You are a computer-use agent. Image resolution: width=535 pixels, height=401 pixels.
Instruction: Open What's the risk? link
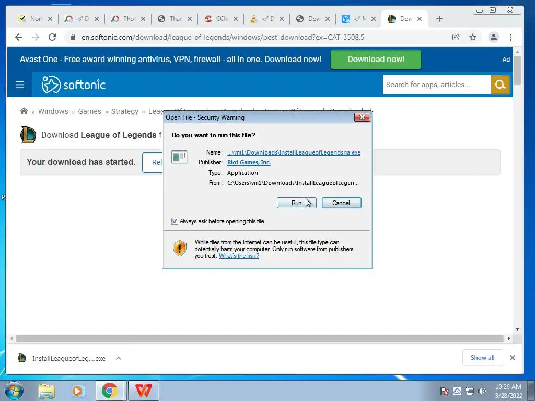pos(239,256)
